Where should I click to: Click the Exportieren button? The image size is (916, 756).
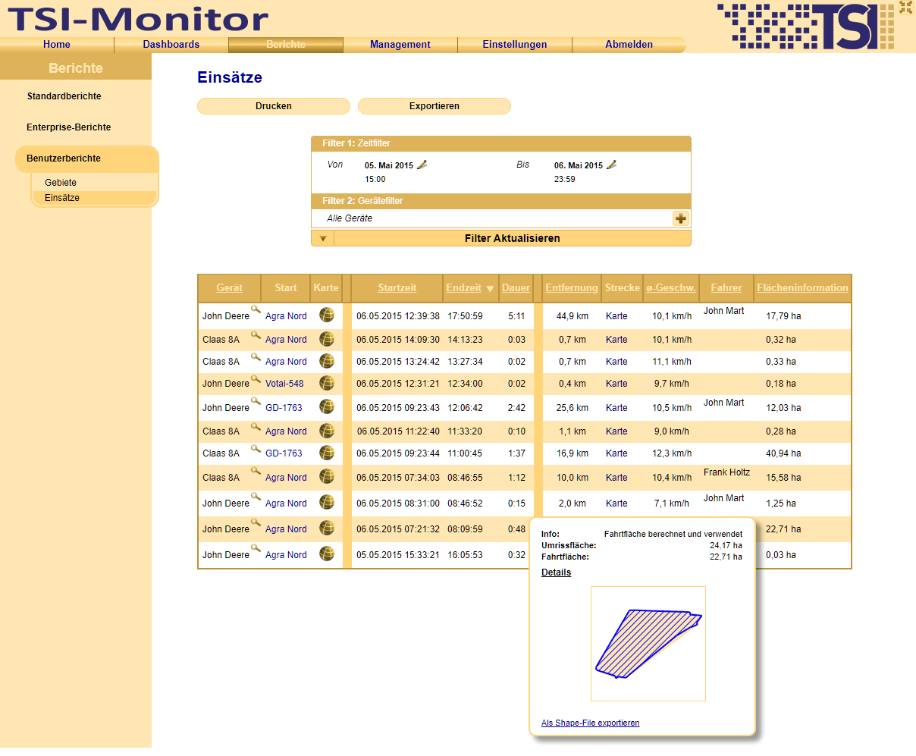pyautogui.click(x=434, y=106)
